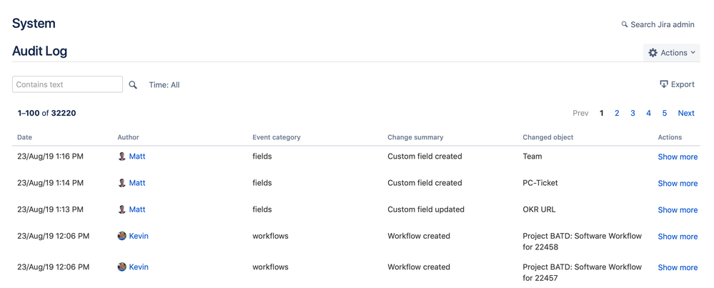The image size is (714, 288).
Task: Open Kevin's profile in the 22458 row
Action: click(139, 236)
